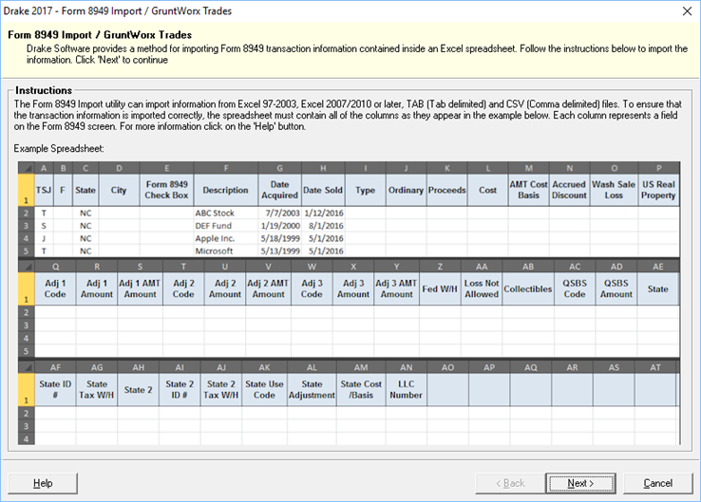
Task: Click the 'Accrued Discount' header cell
Action: (x=569, y=190)
